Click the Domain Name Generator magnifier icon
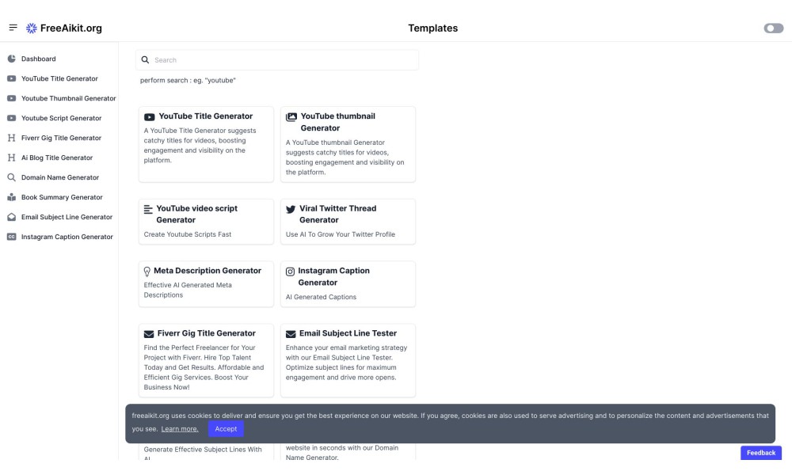Image resolution: width=792 pixels, height=475 pixels. coord(11,177)
